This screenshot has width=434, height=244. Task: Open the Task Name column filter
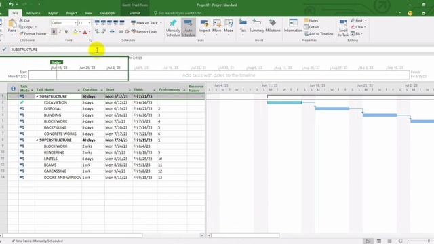click(79, 90)
